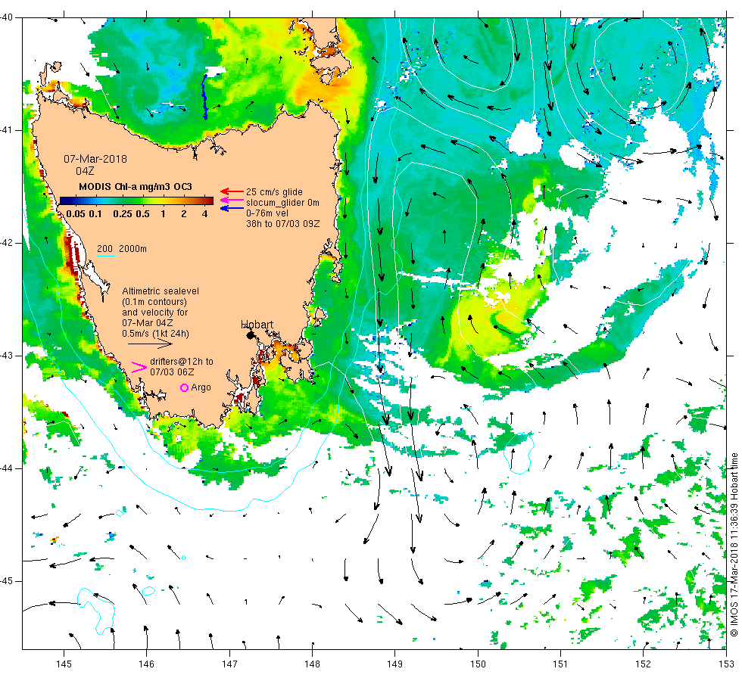The height and width of the screenshot is (681, 742).
Task: Click the magenta Argo circle symbol
Action: [x=185, y=387]
